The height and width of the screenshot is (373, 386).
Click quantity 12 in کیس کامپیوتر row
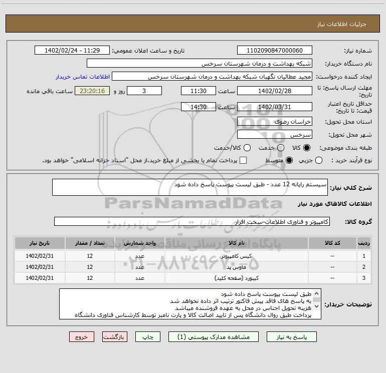pyautogui.click(x=90, y=256)
